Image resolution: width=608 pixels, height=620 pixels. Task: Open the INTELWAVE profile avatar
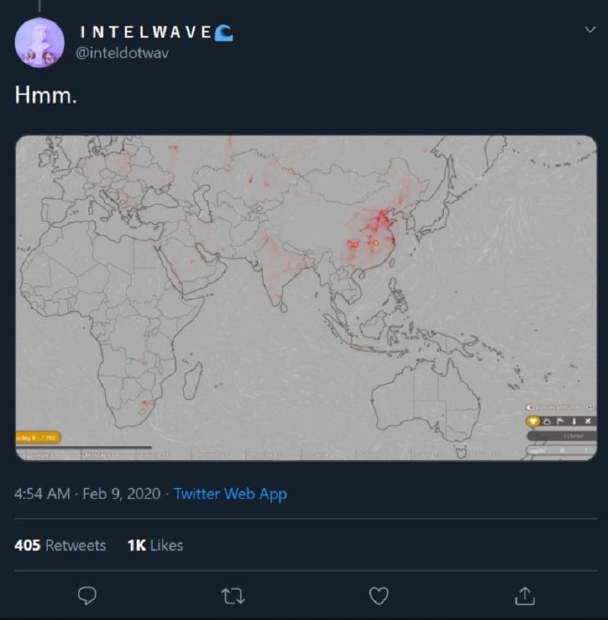[x=40, y=43]
